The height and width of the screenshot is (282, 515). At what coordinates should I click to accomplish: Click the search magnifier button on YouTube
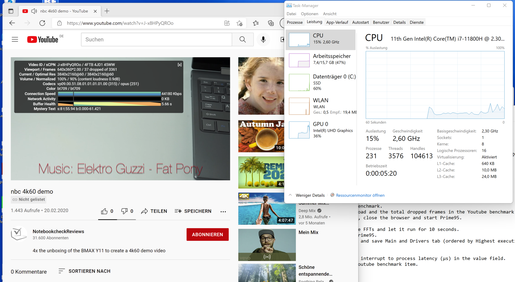click(x=242, y=40)
